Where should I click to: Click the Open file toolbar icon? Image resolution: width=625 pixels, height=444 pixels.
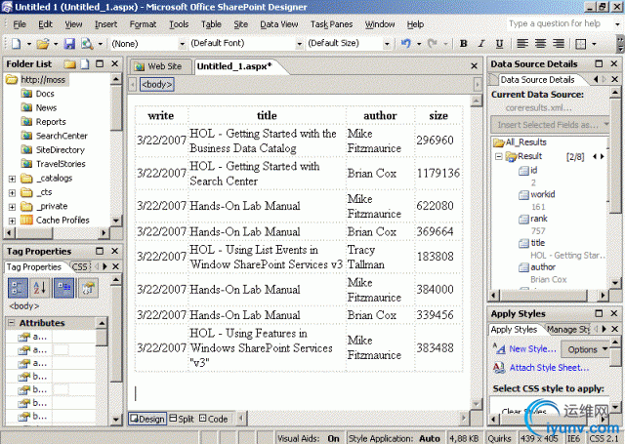pyautogui.click(x=42, y=44)
